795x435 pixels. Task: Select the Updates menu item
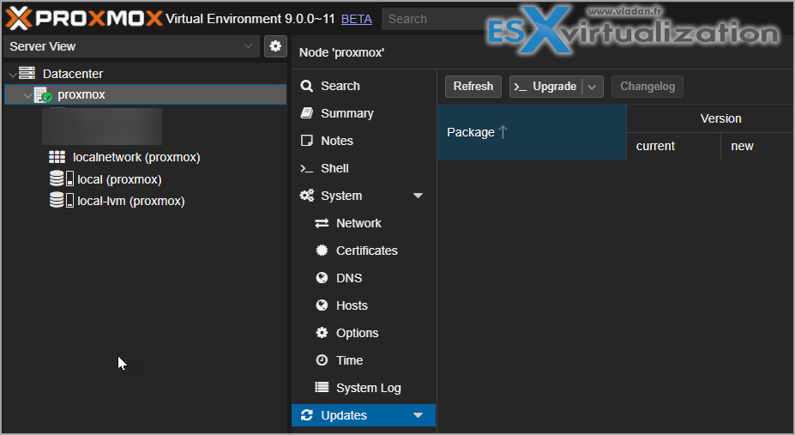point(364,415)
